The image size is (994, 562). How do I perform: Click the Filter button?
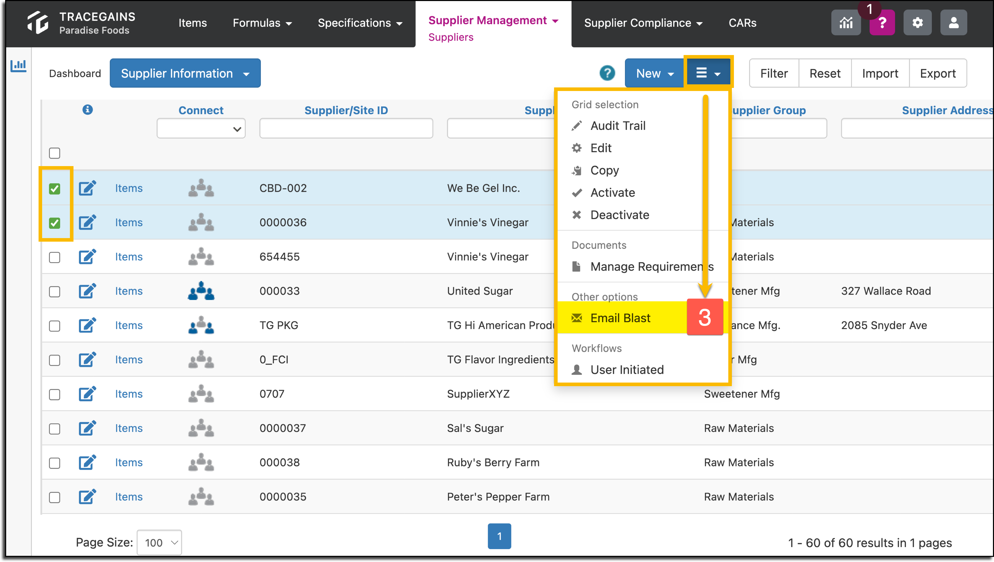tap(774, 73)
